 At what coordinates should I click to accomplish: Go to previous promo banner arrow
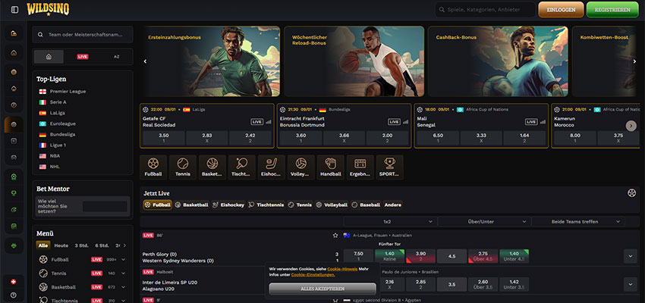145,61
